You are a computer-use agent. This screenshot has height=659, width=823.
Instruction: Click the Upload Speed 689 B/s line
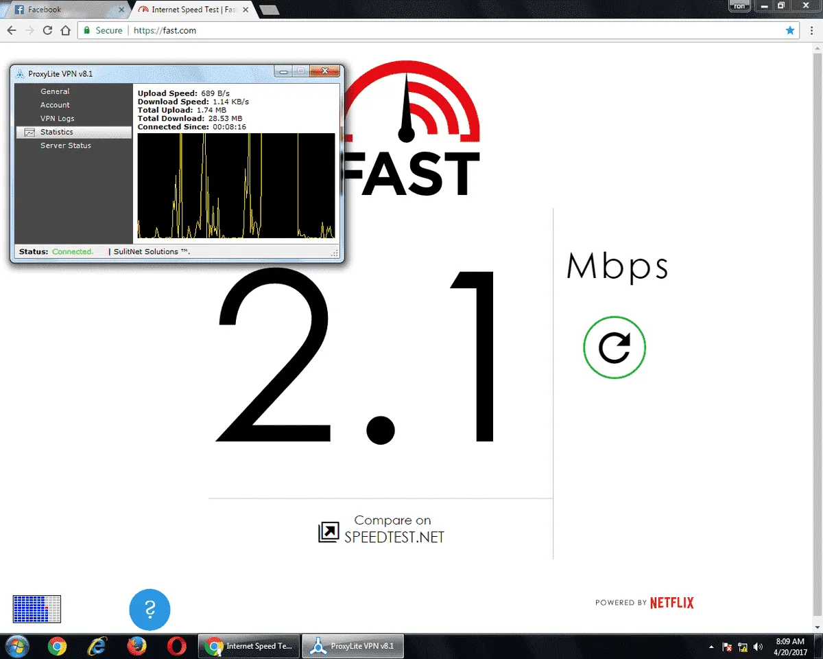click(x=183, y=93)
